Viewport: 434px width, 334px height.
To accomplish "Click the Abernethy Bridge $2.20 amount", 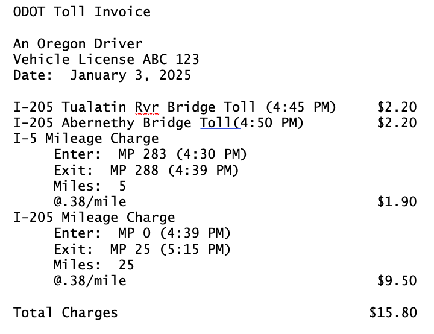I will [397, 123].
